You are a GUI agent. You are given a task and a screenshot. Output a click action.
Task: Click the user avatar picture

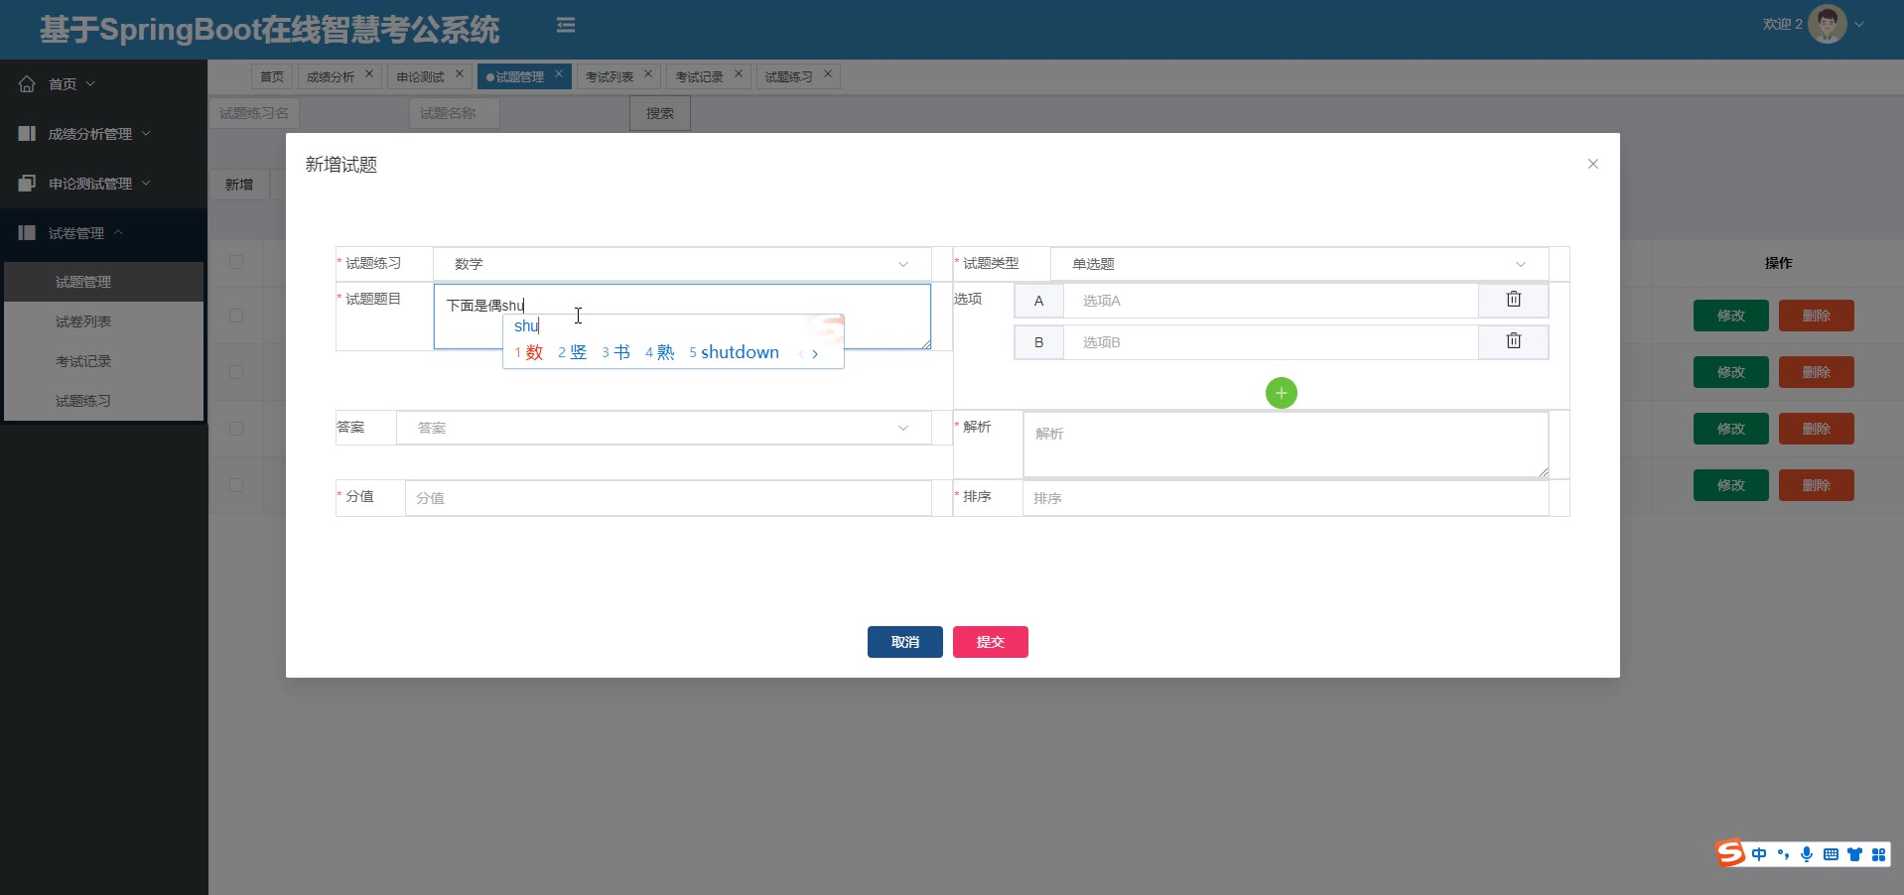(x=1827, y=24)
